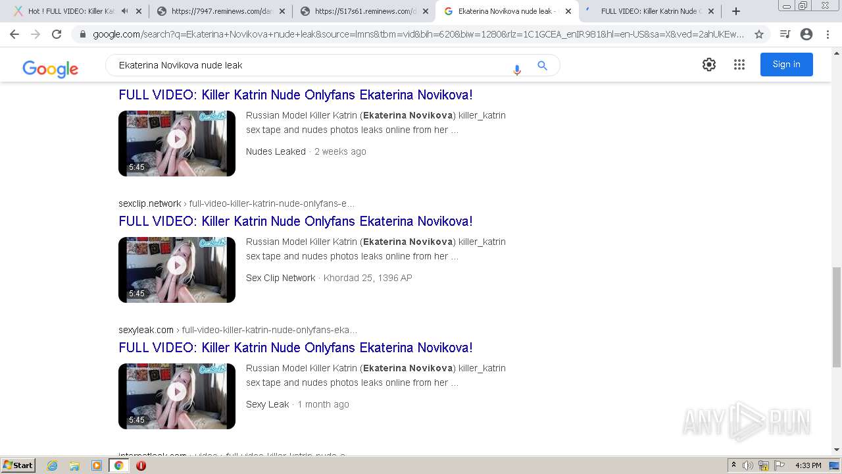The height and width of the screenshot is (474, 842).
Task: Click the '1 month ago' date text
Action: pos(323,404)
